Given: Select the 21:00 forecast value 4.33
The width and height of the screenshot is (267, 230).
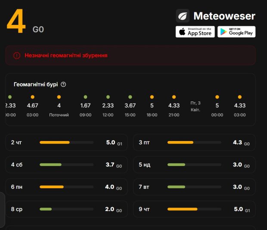Looking at the screenshot, I should (174, 105).
